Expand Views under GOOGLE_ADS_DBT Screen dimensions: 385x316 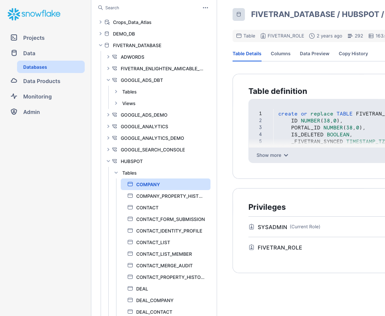[x=116, y=103]
